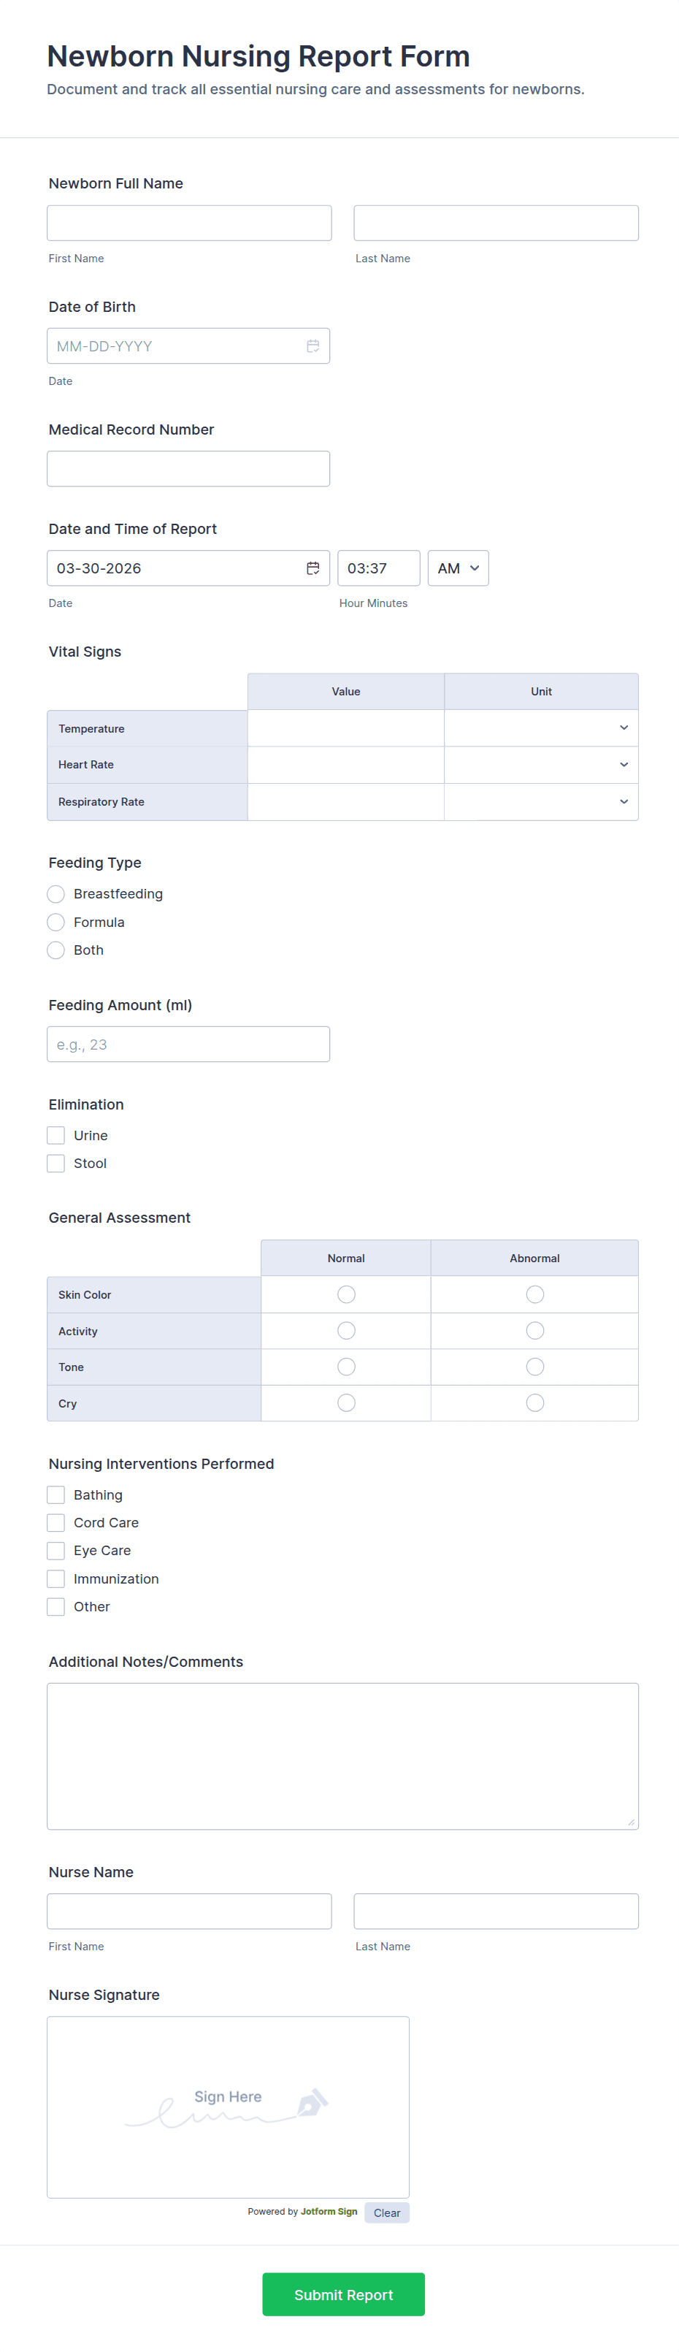This screenshot has width=679, height=2352.
Task: Check the Urine elimination box
Action: 55,1135
